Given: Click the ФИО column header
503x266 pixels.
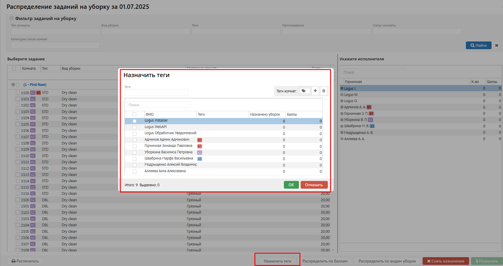Looking at the screenshot, I should tap(150, 114).
